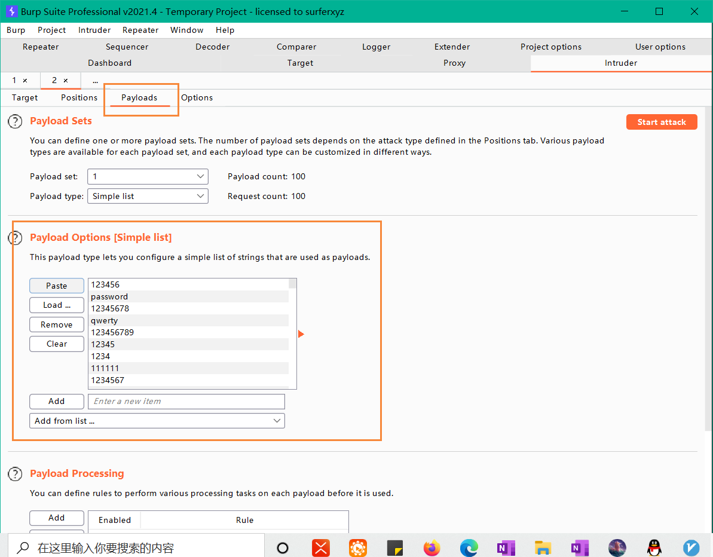Viewport: 713px width, 557px height.
Task: Launch Firefox from the taskbar
Action: click(x=432, y=548)
